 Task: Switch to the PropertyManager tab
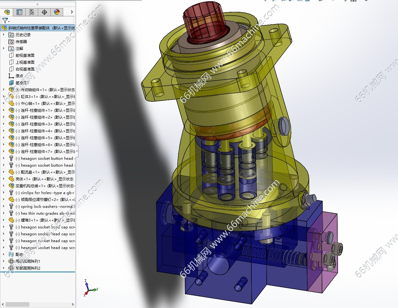(19, 12)
